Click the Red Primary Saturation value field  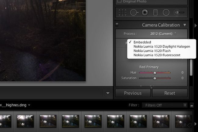pos(182,78)
